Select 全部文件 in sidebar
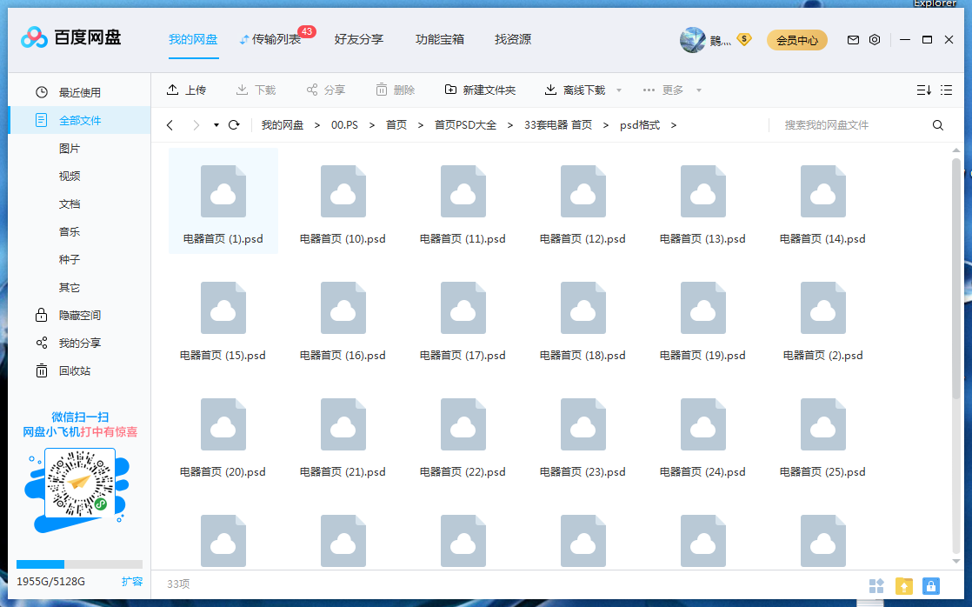 coord(79,120)
